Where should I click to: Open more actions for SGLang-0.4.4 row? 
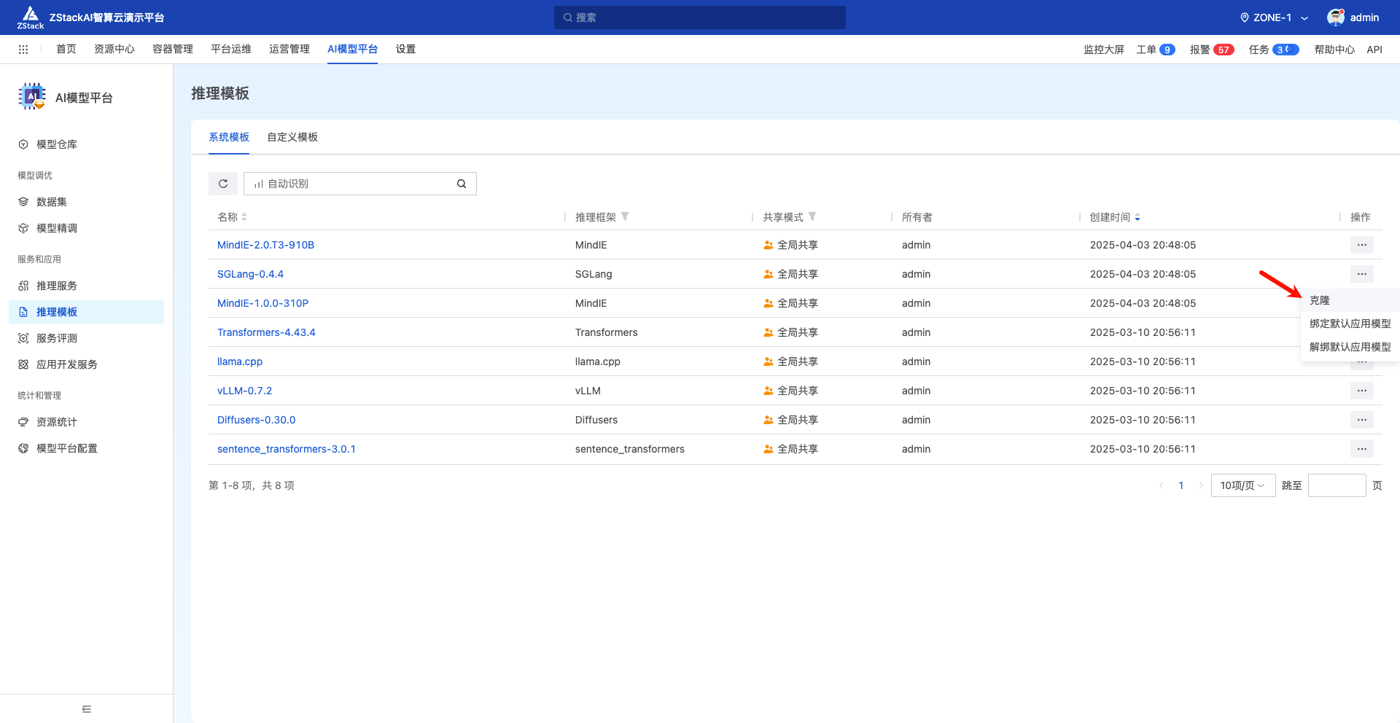point(1362,274)
